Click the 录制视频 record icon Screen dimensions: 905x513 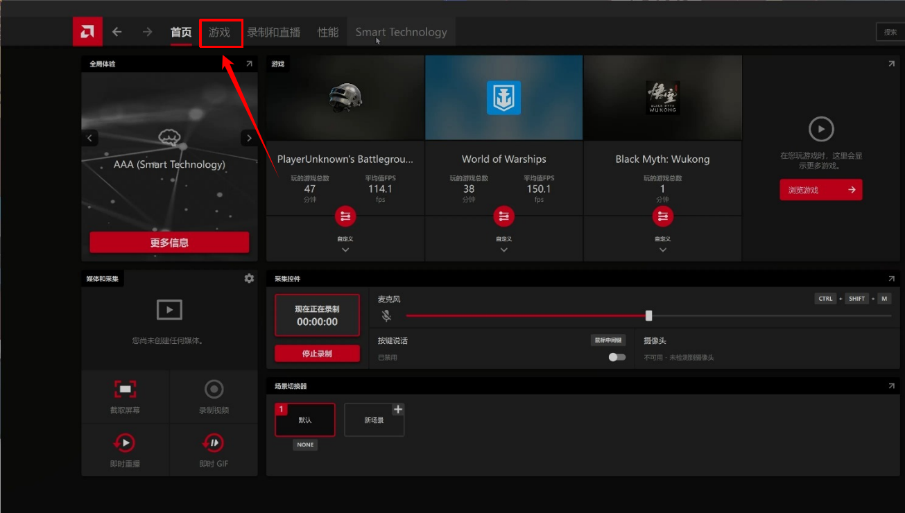(x=214, y=389)
